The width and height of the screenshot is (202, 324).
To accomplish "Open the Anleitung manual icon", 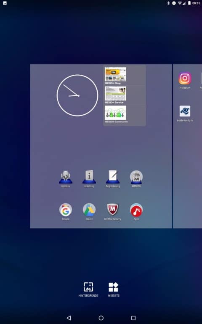I will 89,178.
